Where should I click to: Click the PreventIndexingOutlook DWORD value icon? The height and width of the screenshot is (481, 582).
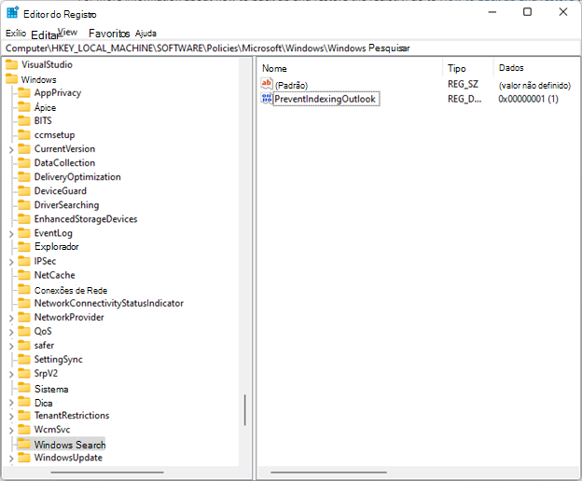[x=267, y=99]
